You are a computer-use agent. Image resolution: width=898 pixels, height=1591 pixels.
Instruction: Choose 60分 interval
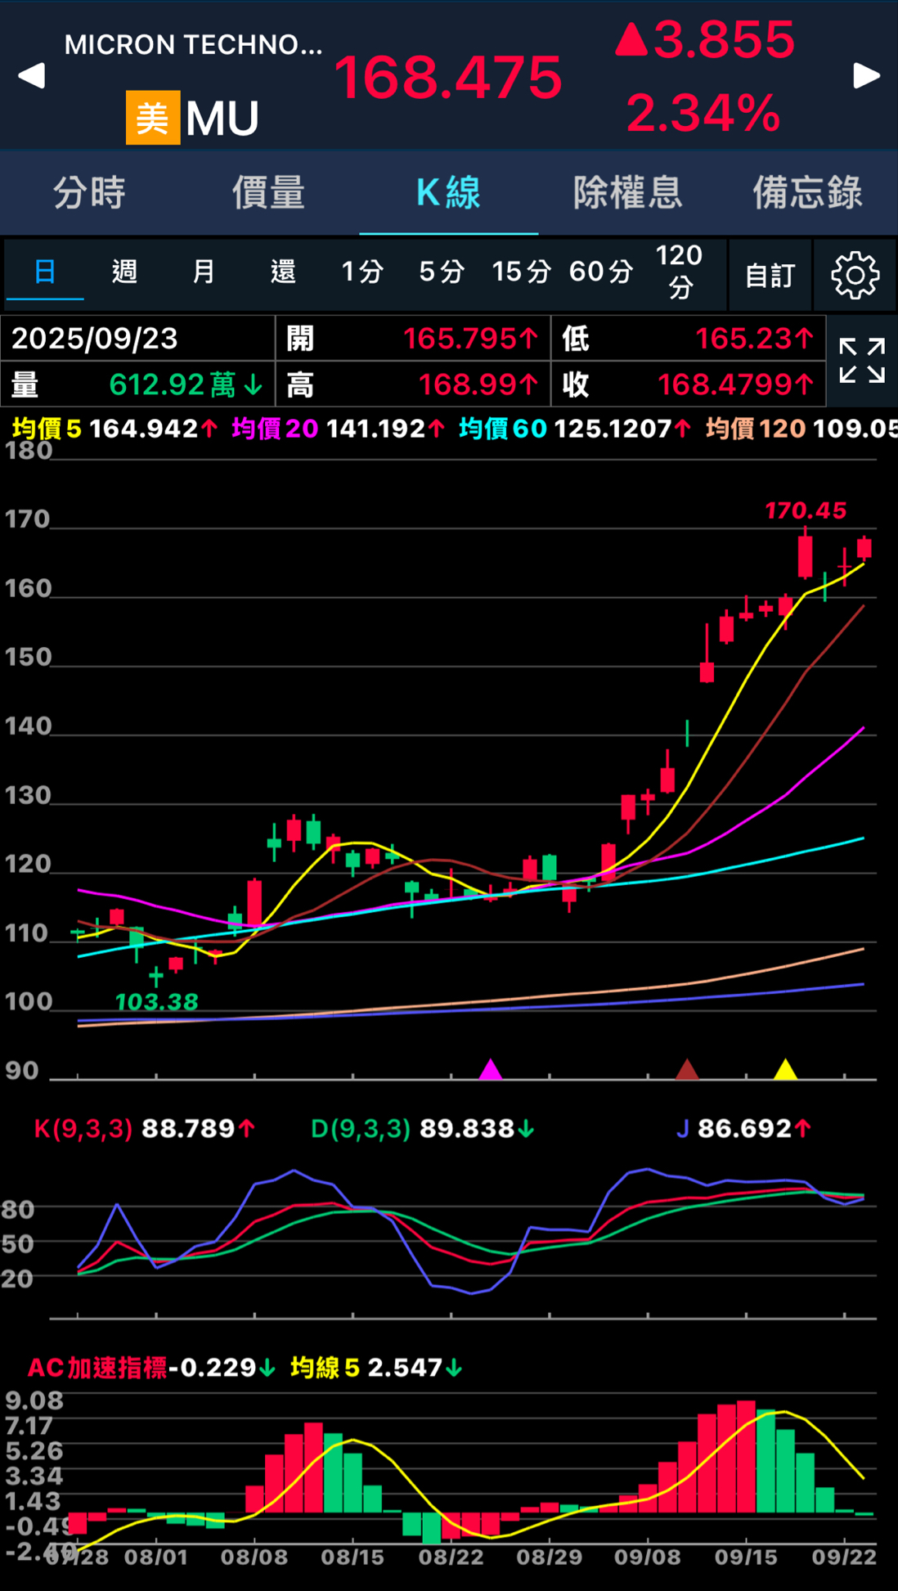click(x=601, y=271)
